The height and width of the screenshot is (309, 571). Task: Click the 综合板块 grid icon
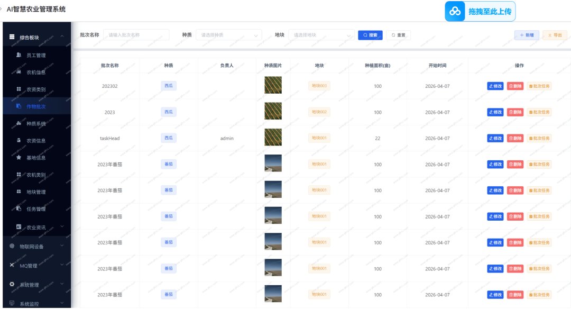coord(12,37)
